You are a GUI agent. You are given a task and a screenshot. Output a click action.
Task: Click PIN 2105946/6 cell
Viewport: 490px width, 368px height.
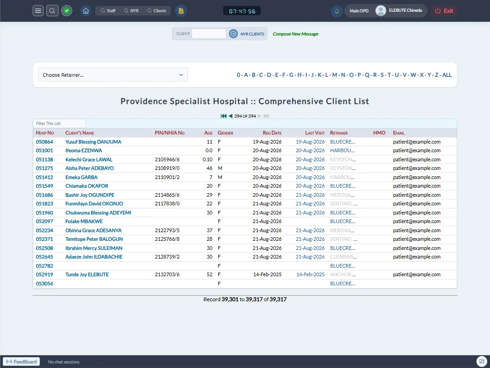[167, 159]
